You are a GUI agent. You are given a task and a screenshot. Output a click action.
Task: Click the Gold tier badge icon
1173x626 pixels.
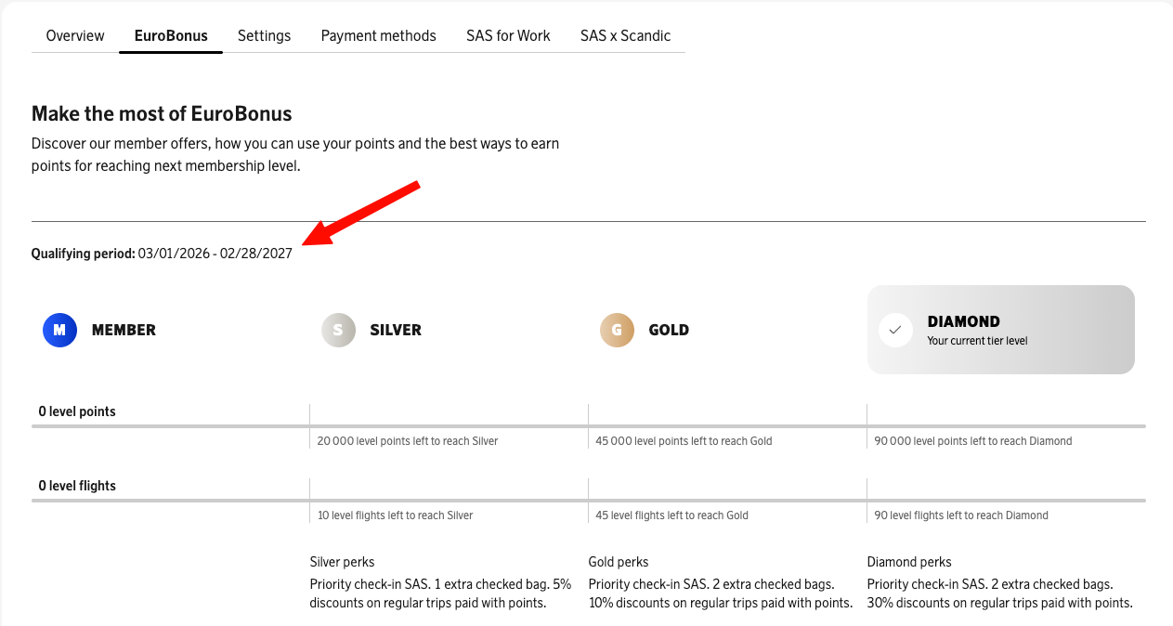pos(617,330)
